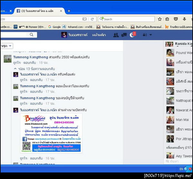193x179 pixels.
Task: Like the ครับพร้อมส่ง reply
Action: tap(23, 80)
